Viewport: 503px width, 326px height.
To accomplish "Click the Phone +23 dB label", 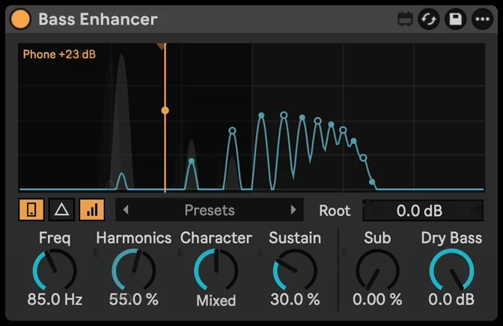I will pyautogui.click(x=59, y=54).
